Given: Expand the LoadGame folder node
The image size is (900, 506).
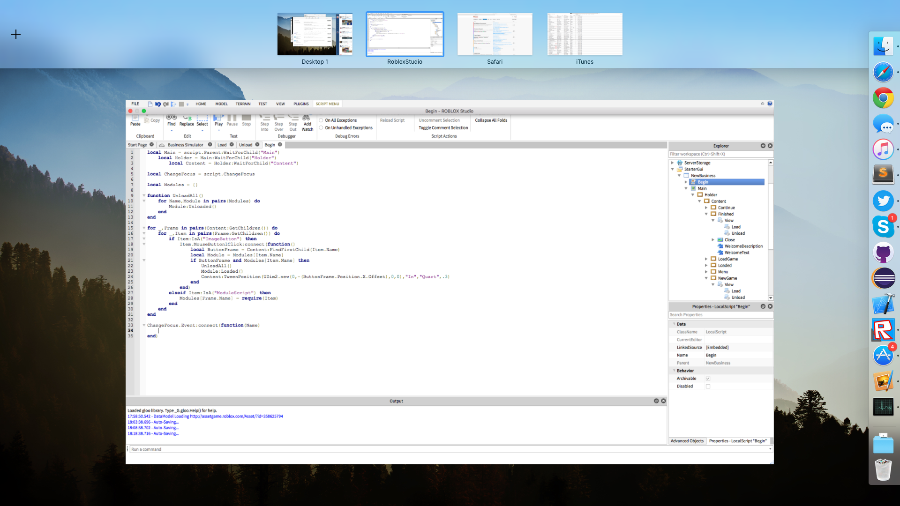Looking at the screenshot, I should (706, 259).
